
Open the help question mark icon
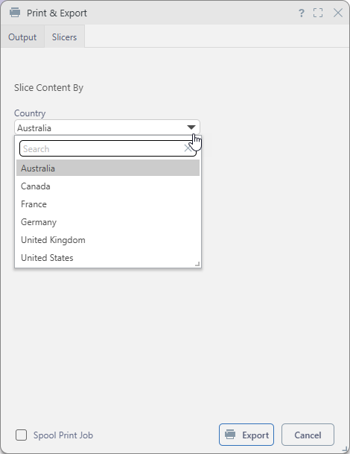click(x=301, y=13)
